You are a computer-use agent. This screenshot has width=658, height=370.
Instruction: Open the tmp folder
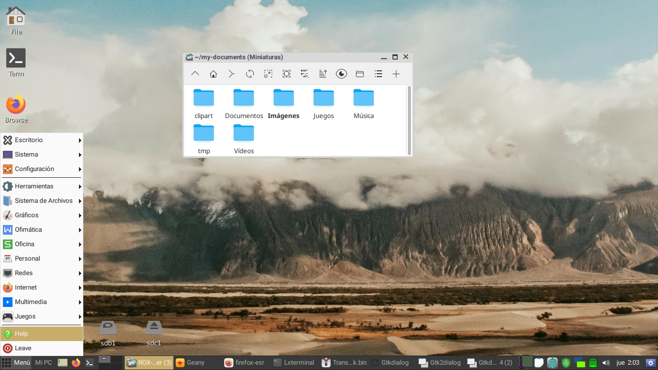[x=204, y=139]
